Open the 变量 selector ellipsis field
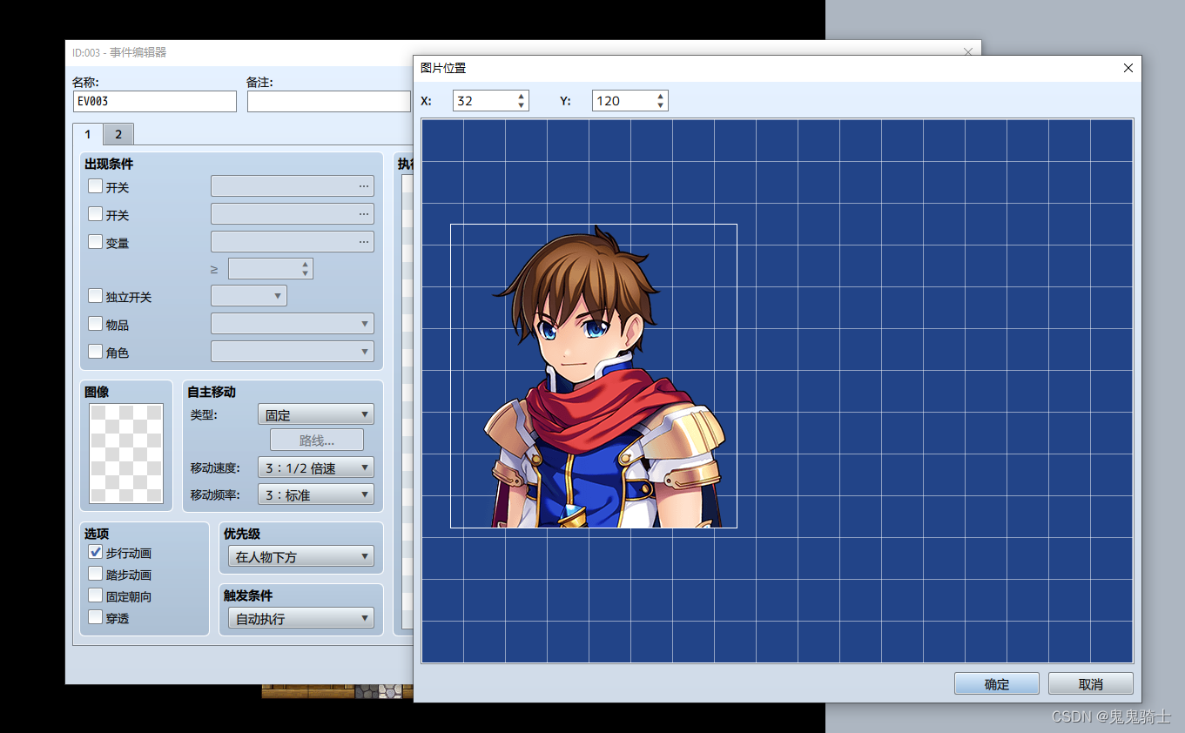This screenshot has width=1185, height=733. pos(293,242)
